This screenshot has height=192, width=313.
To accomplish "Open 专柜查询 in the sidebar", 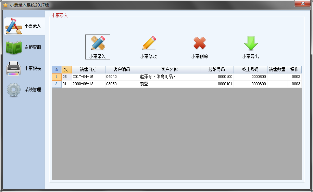I will pos(24,47).
